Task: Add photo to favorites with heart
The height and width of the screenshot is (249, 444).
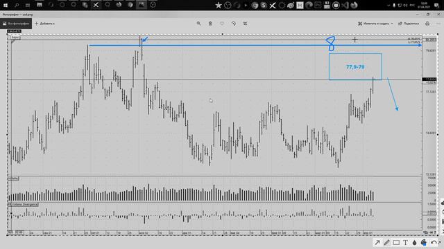Action: pos(222,24)
